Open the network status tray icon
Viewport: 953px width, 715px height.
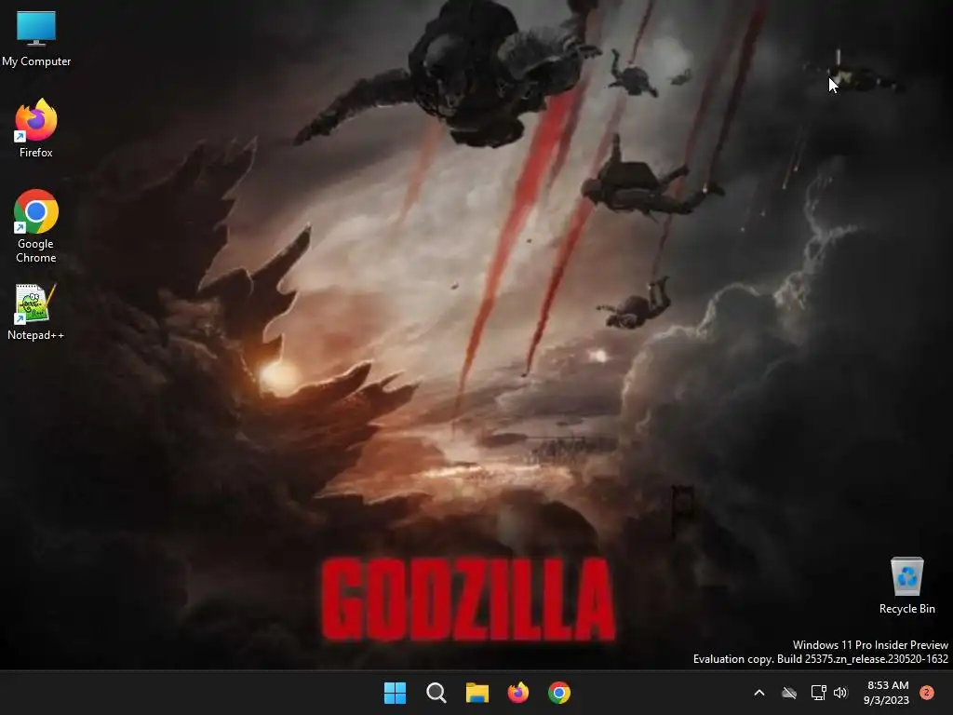coord(818,693)
